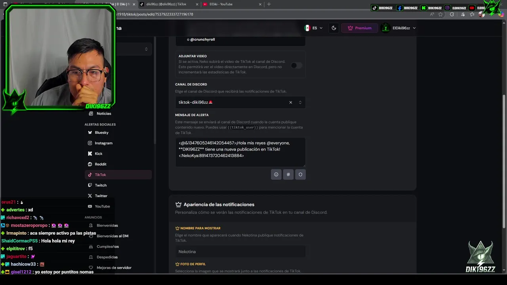Click the Premium crown button
Image resolution: width=507 pixels, height=285 pixels.
359,28
